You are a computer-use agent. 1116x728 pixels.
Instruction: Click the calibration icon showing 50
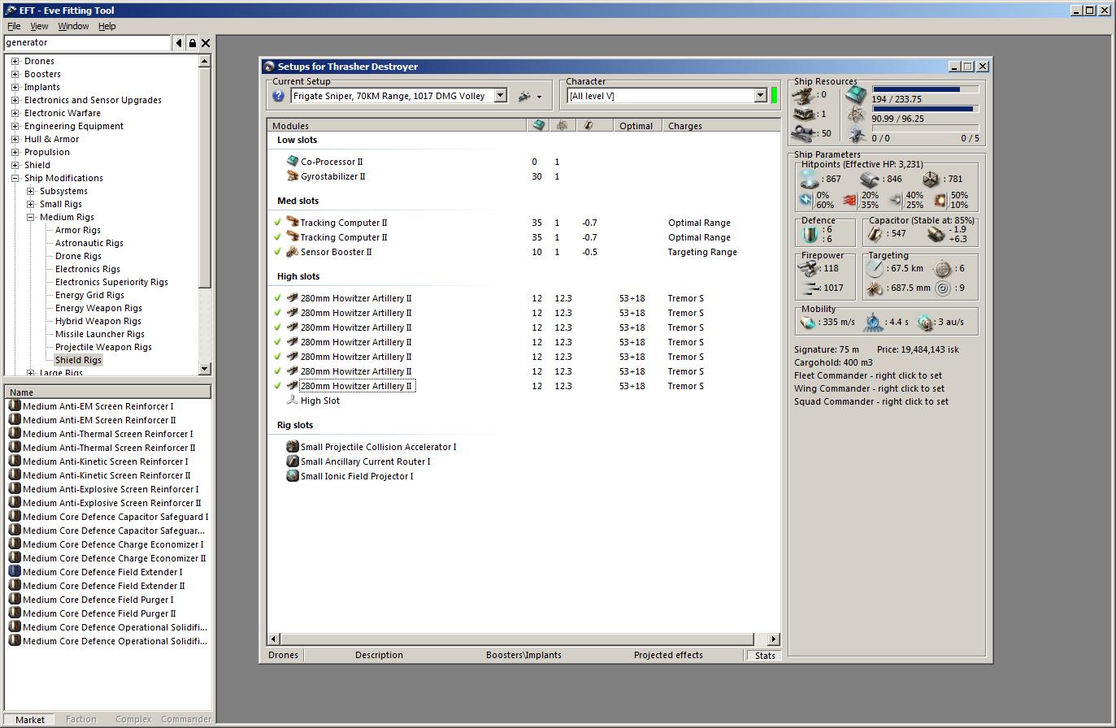coord(805,133)
